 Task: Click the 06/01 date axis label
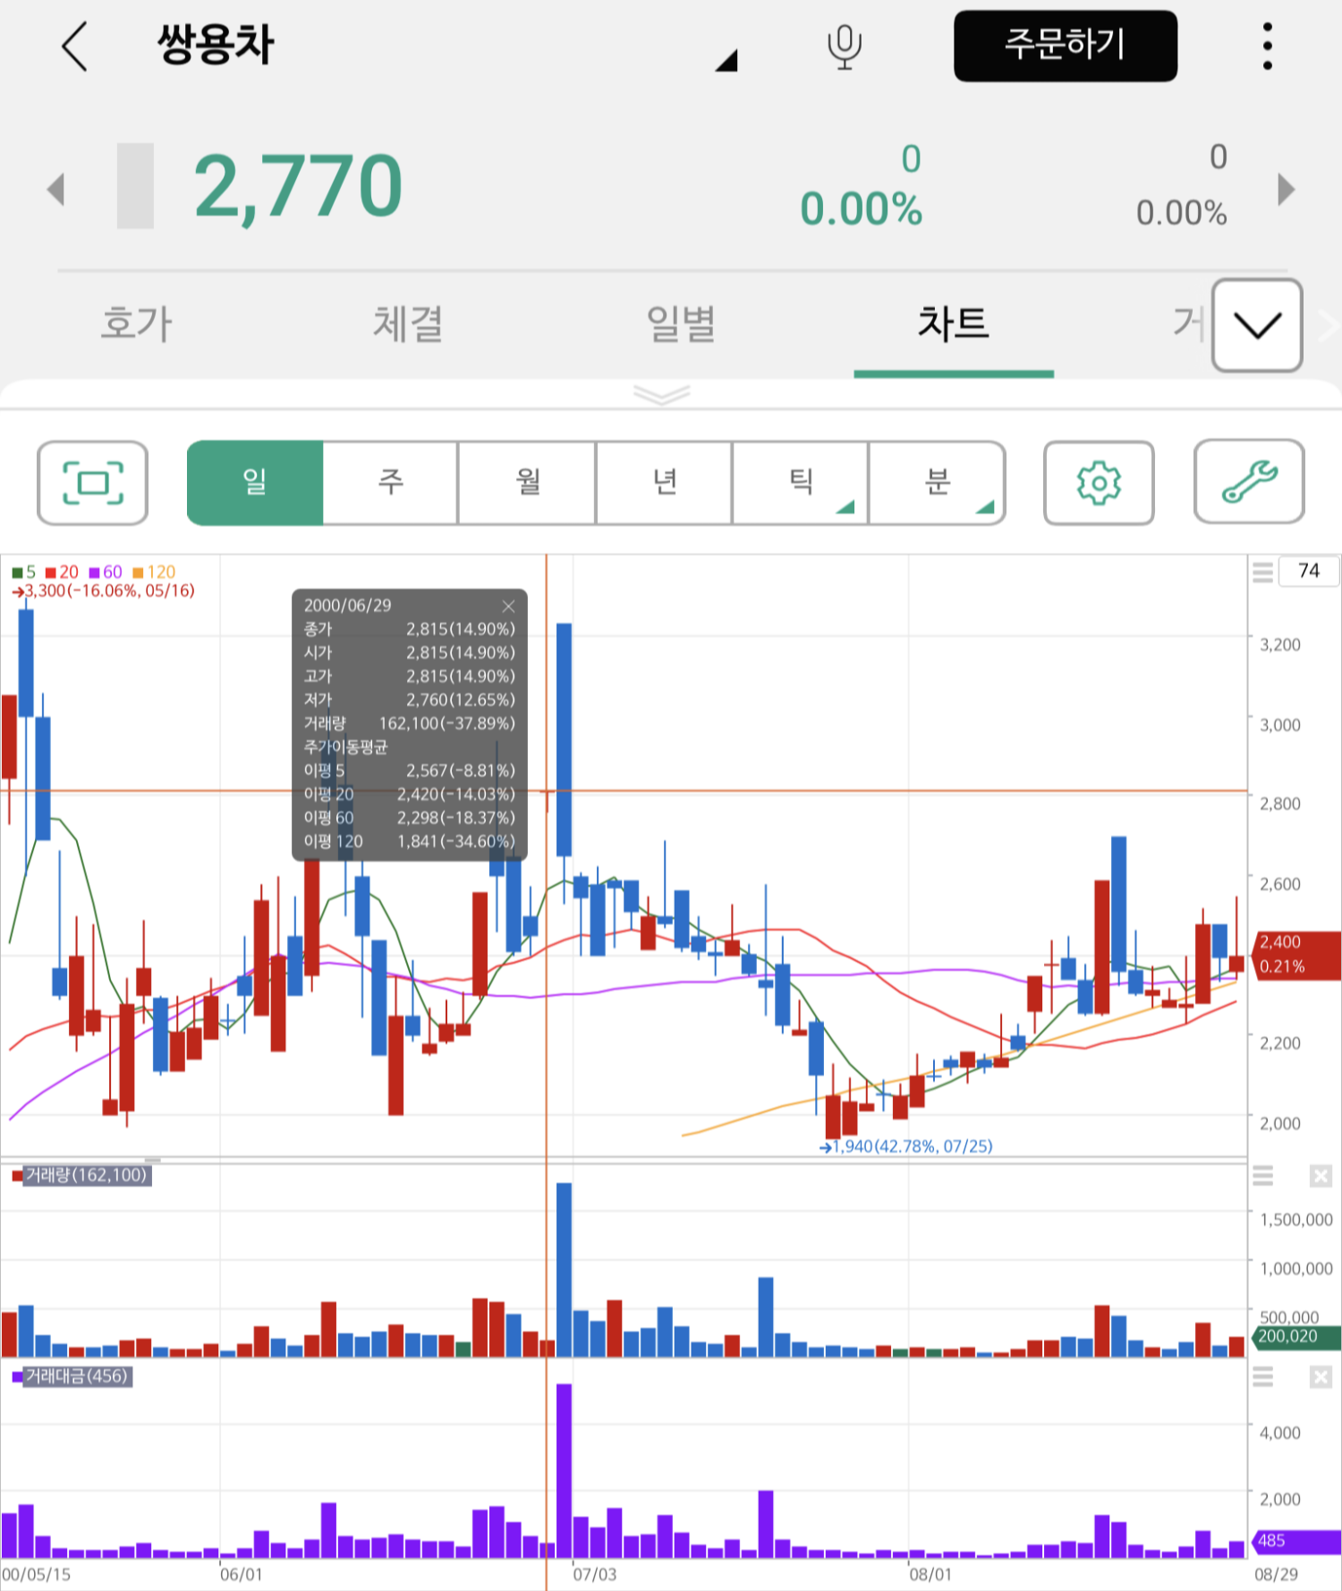click(242, 1575)
